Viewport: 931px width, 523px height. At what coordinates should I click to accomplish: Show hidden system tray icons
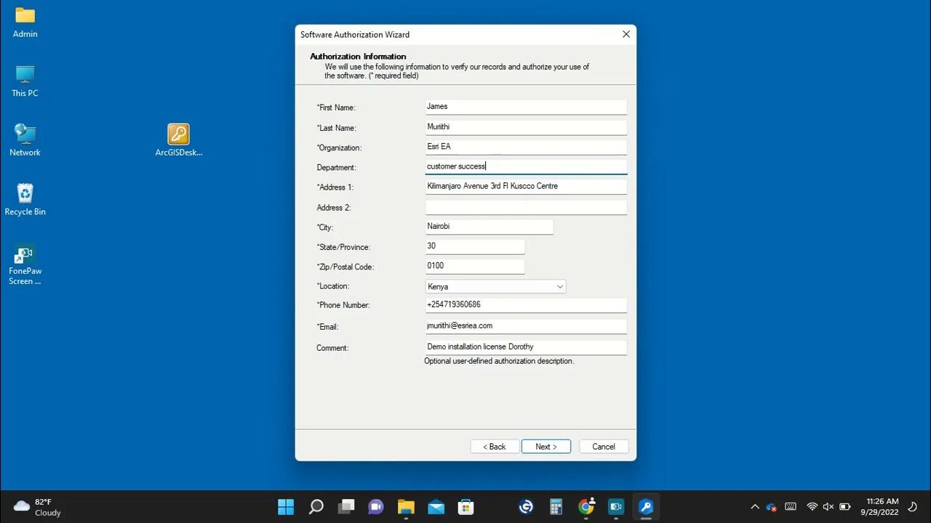pos(755,506)
